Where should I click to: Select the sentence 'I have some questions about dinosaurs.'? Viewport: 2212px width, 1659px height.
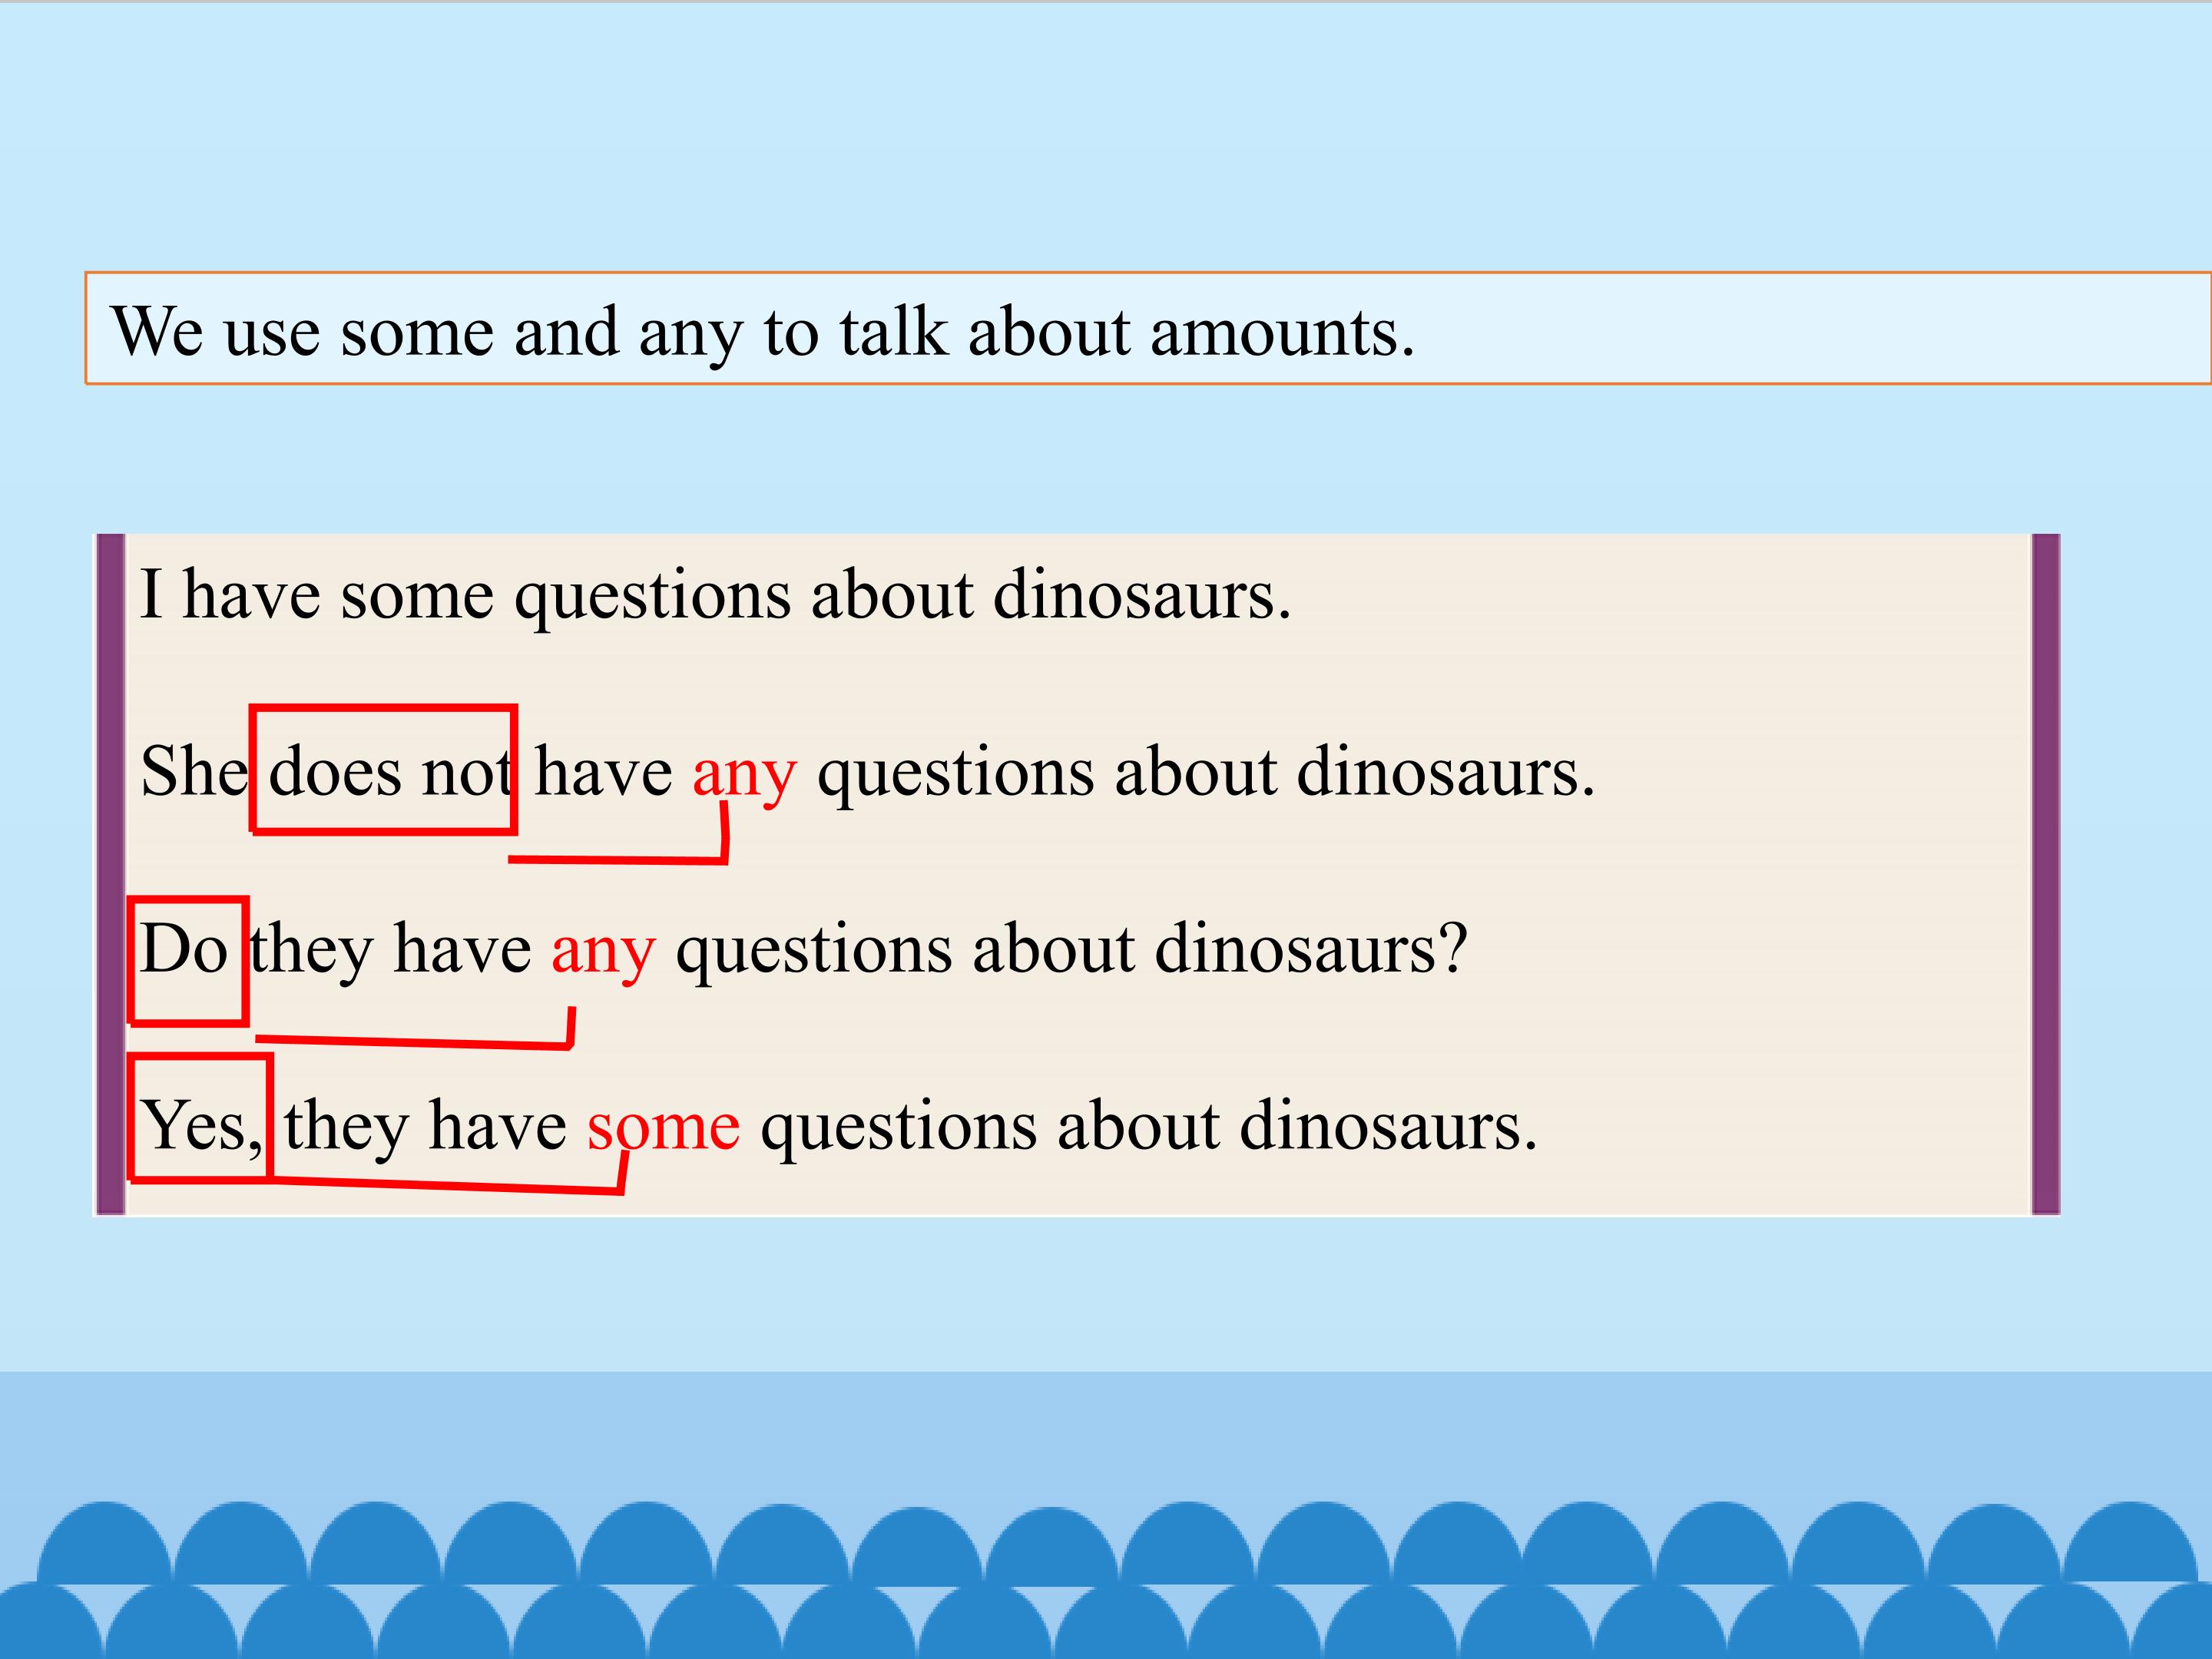click(x=715, y=597)
